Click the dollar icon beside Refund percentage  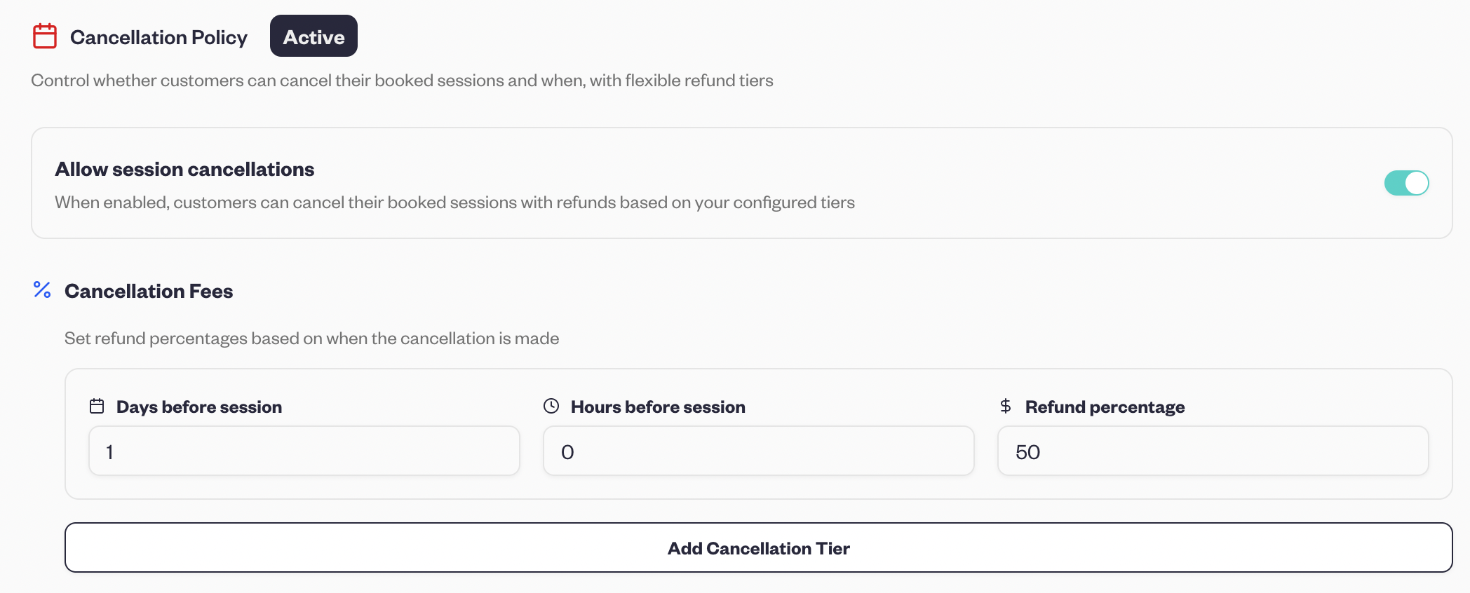(x=1006, y=407)
